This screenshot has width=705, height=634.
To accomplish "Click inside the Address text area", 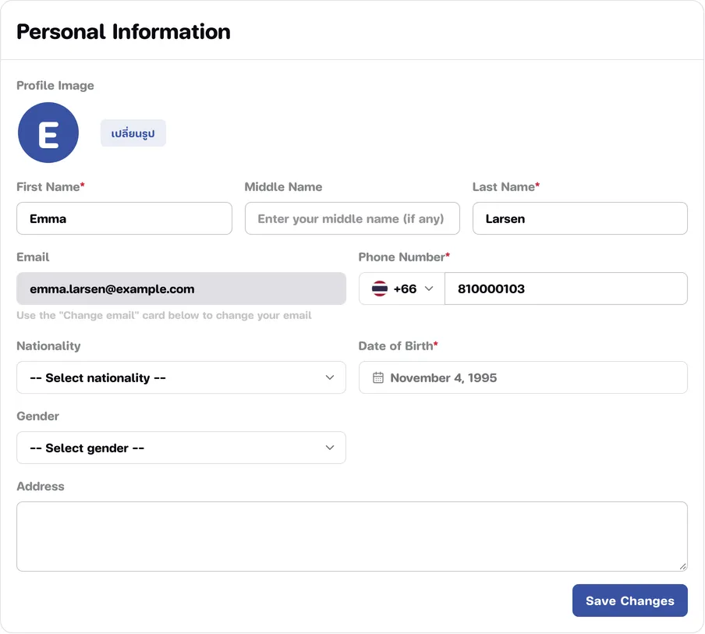I will pos(352,537).
